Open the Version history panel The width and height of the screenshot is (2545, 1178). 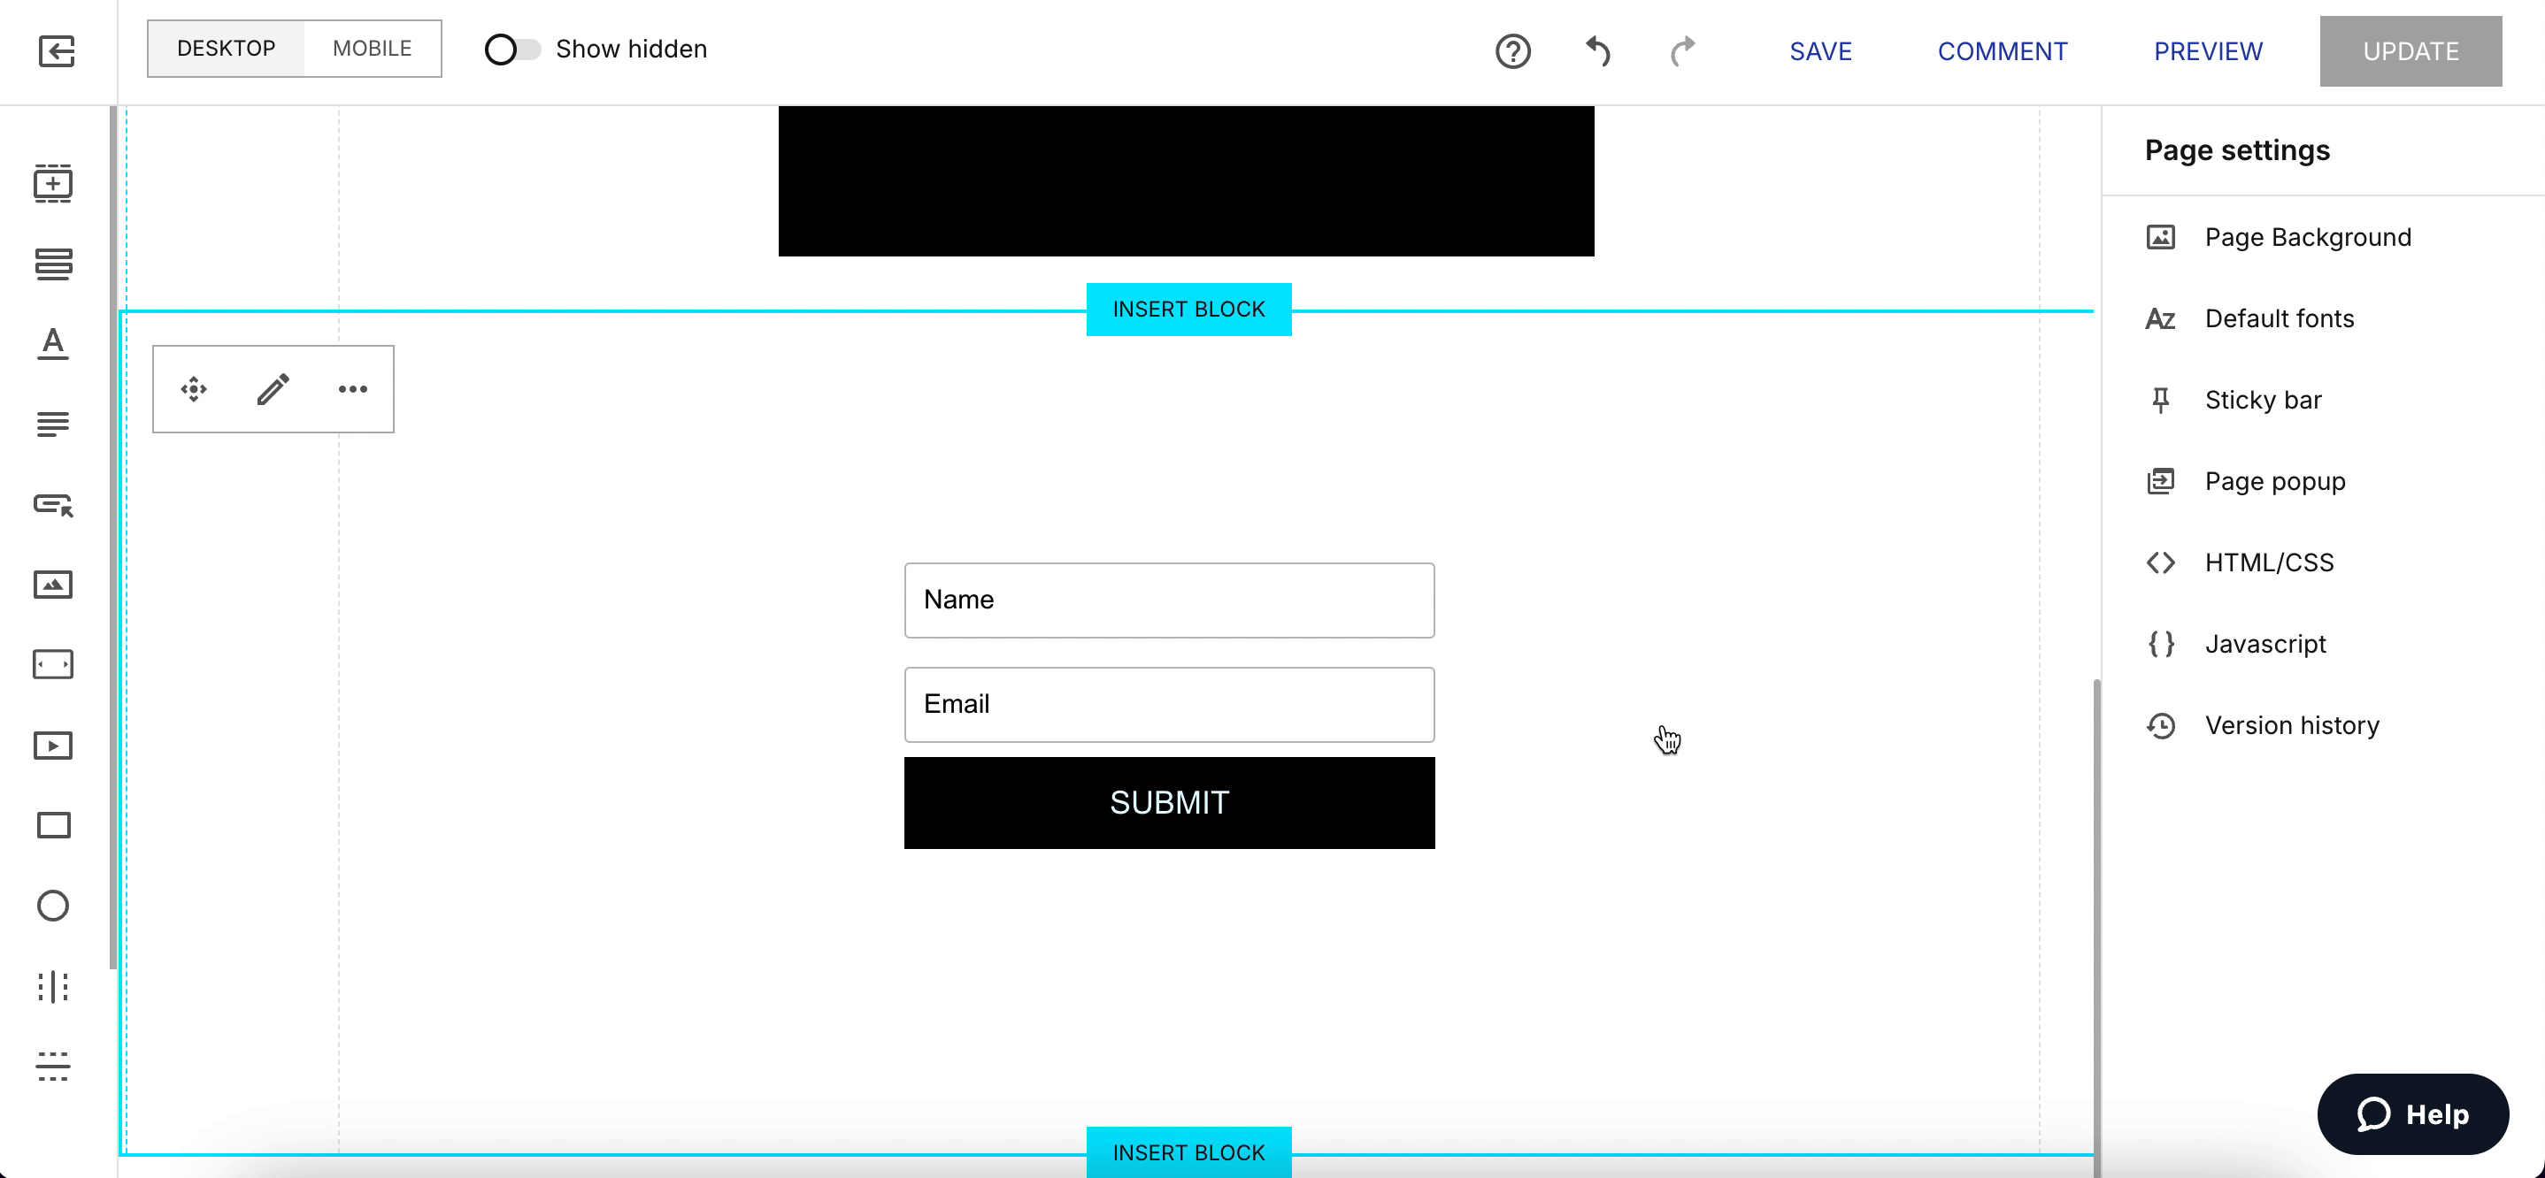[x=2293, y=725]
